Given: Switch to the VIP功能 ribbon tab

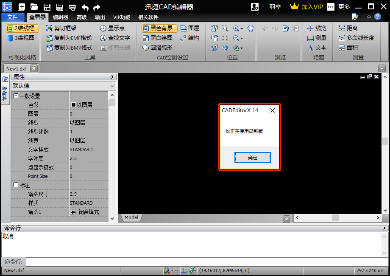Looking at the screenshot, I should tap(122, 17).
